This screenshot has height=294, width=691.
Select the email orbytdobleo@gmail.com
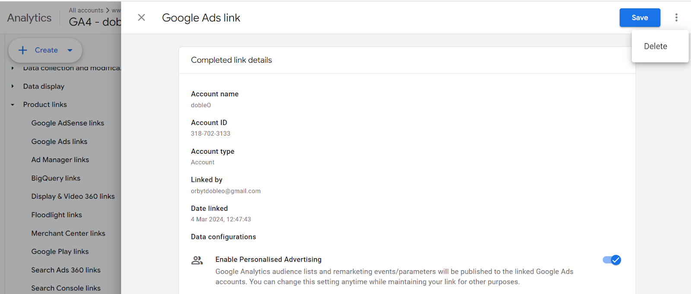(226, 191)
